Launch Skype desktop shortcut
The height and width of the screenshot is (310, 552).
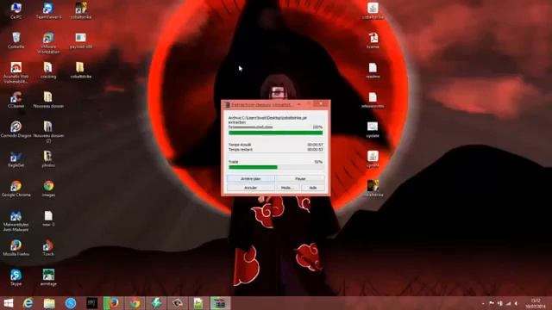click(16, 277)
